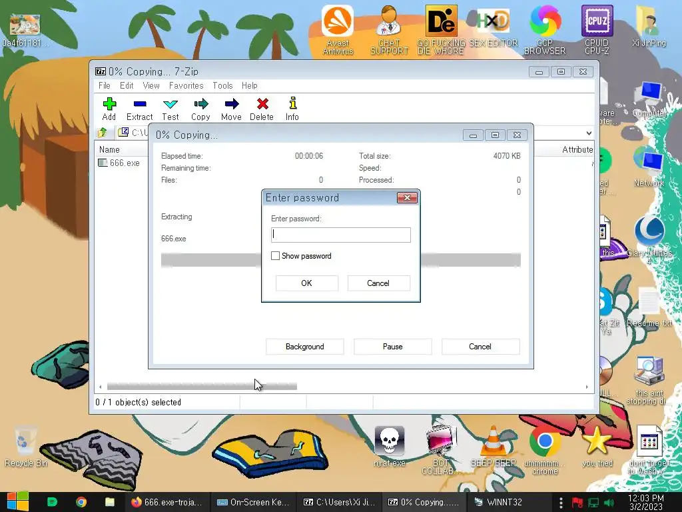Click OK in Enter password dialog
682x512 pixels.
click(x=306, y=283)
